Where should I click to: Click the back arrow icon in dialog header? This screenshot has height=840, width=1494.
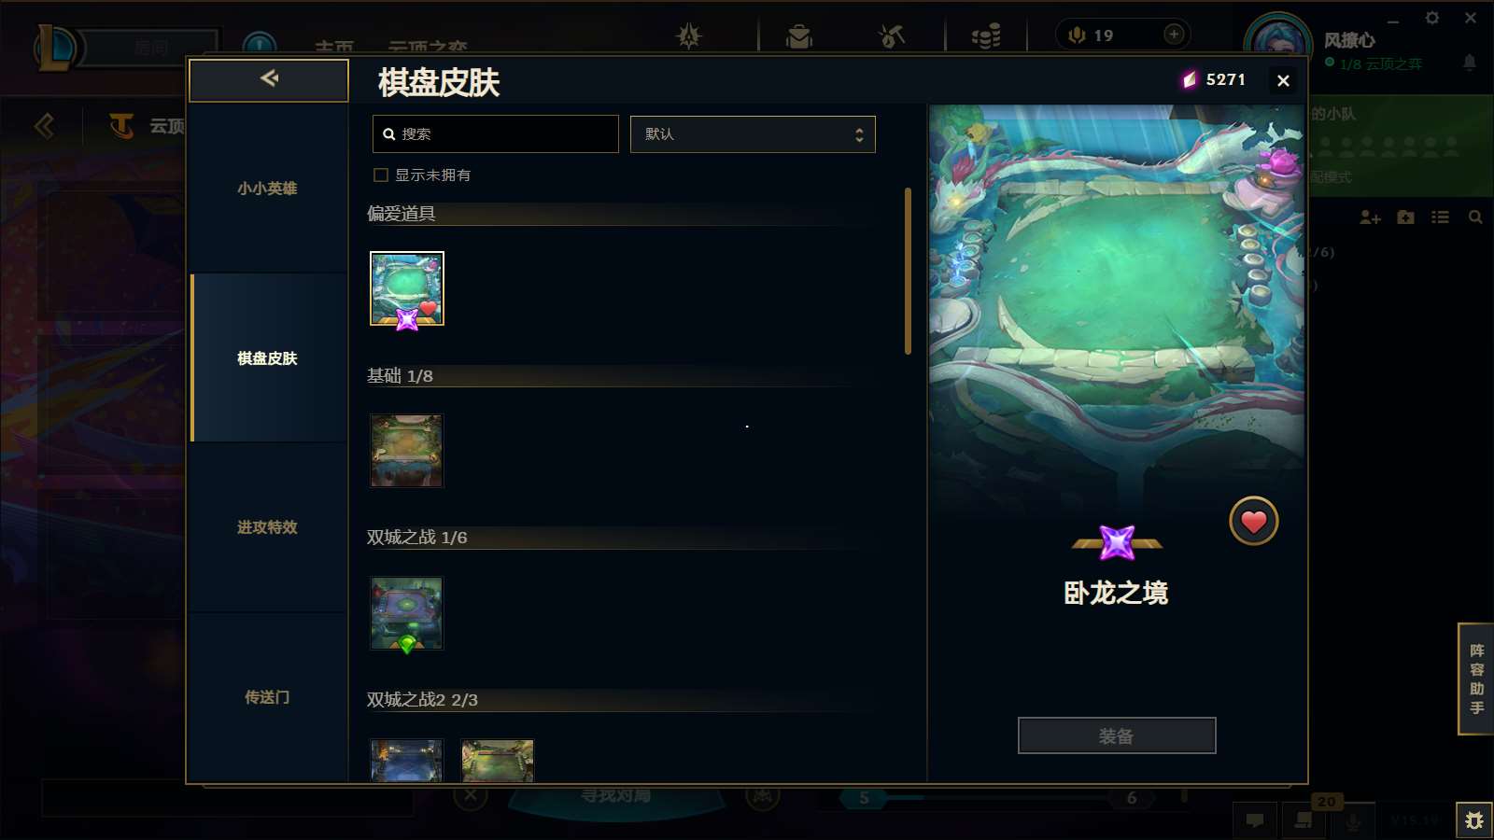[x=269, y=78]
